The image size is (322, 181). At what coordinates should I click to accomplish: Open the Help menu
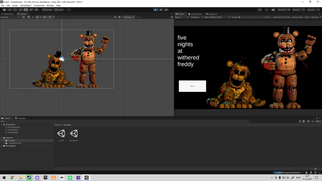pyautogui.click(x=58, y=5)
